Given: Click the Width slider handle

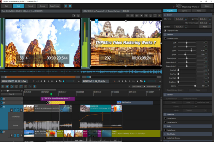Looking at the screenshot, I should [x=191, y=50].
